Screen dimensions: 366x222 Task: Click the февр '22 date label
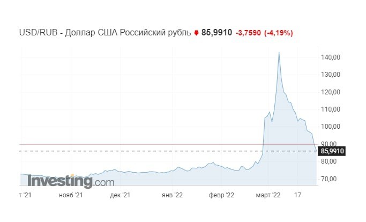221,195
